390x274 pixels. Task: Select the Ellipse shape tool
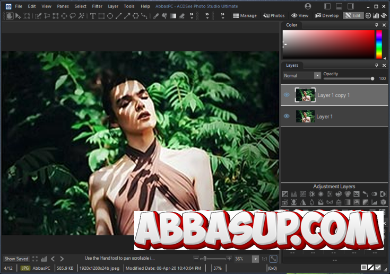coord(110,16)
